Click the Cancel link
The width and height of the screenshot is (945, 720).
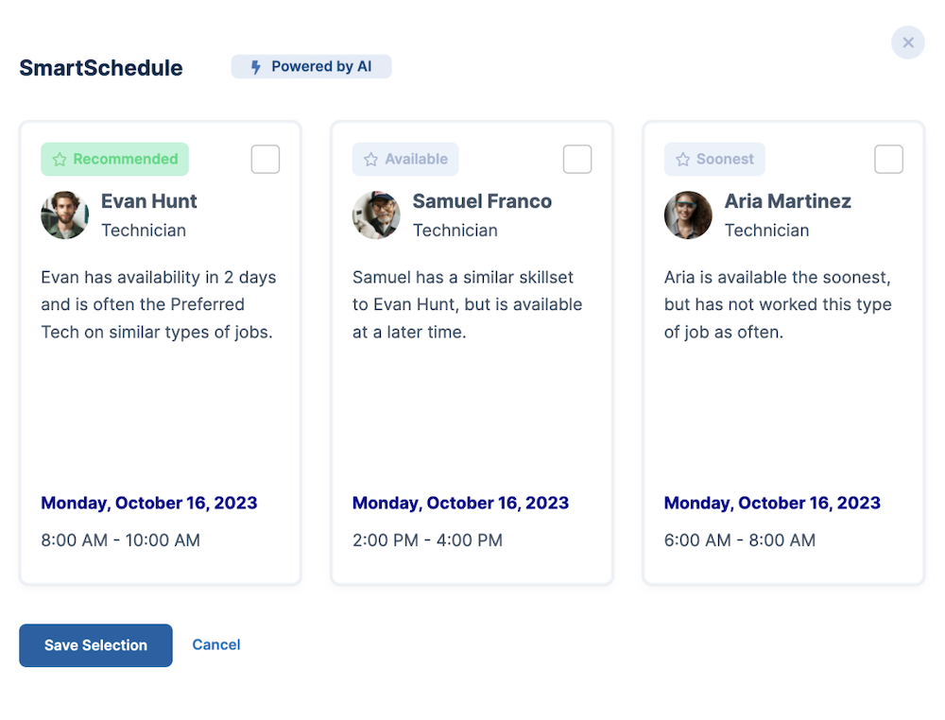tap(216, 645)
